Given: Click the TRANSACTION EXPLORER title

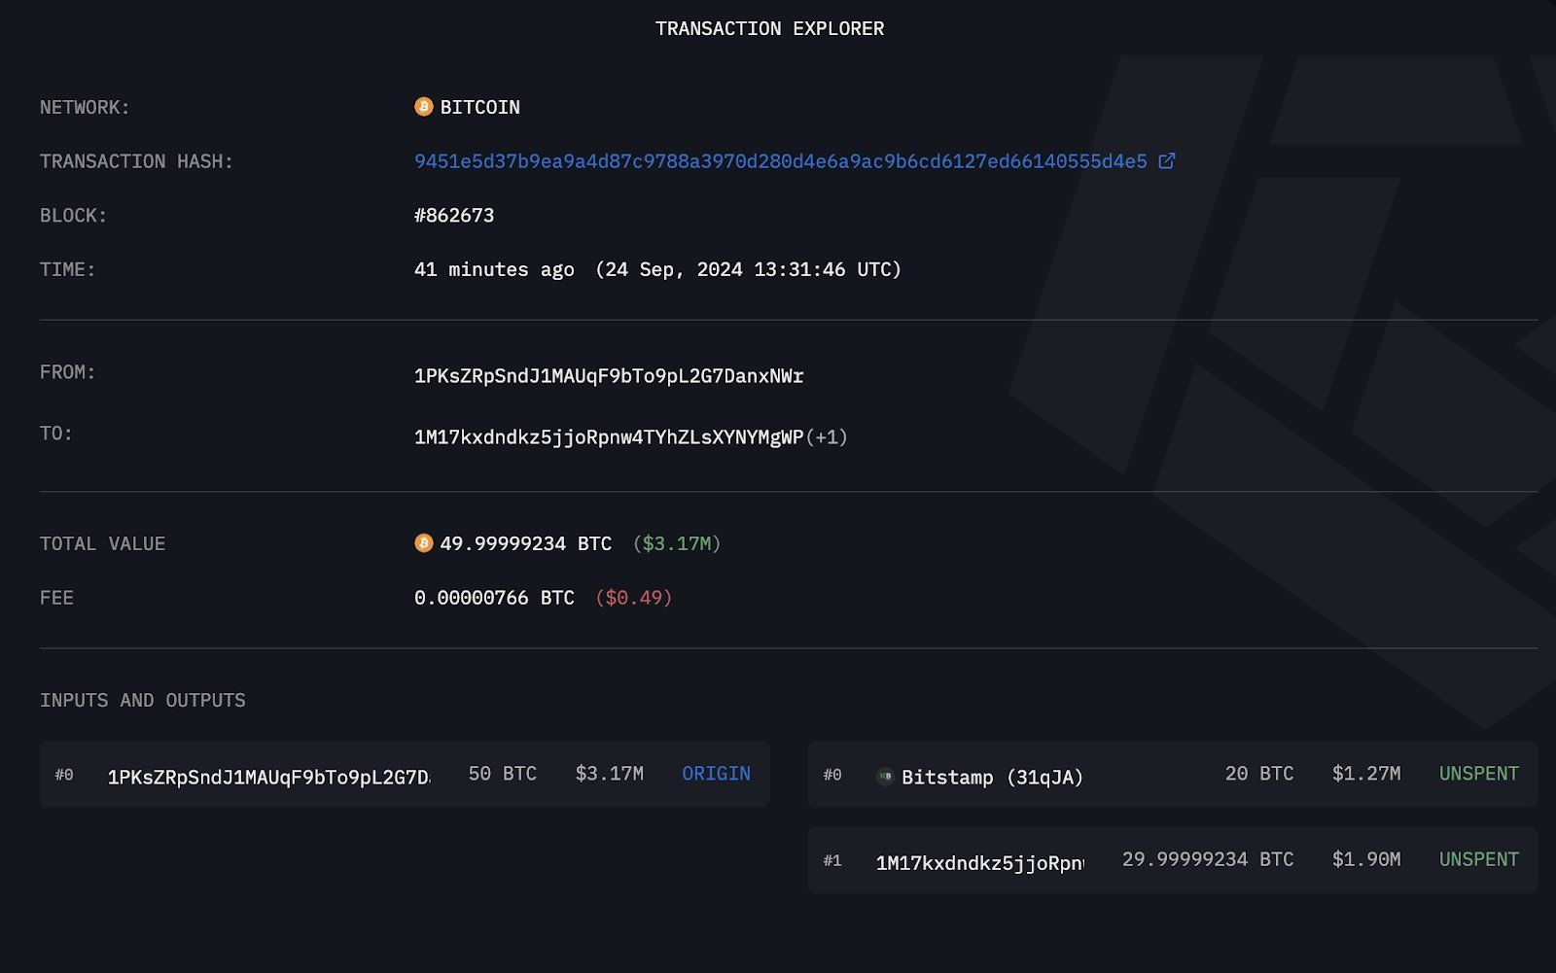Looking at the screenshot, I should pyautogui.click(x=770, y=28).
